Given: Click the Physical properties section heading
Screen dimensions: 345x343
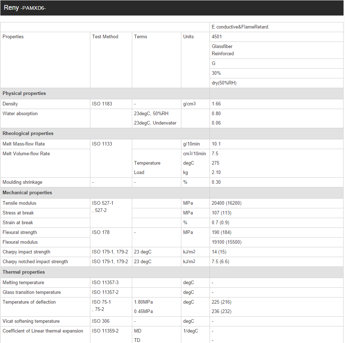Looking at the screenshot, I should pos(24,93).
